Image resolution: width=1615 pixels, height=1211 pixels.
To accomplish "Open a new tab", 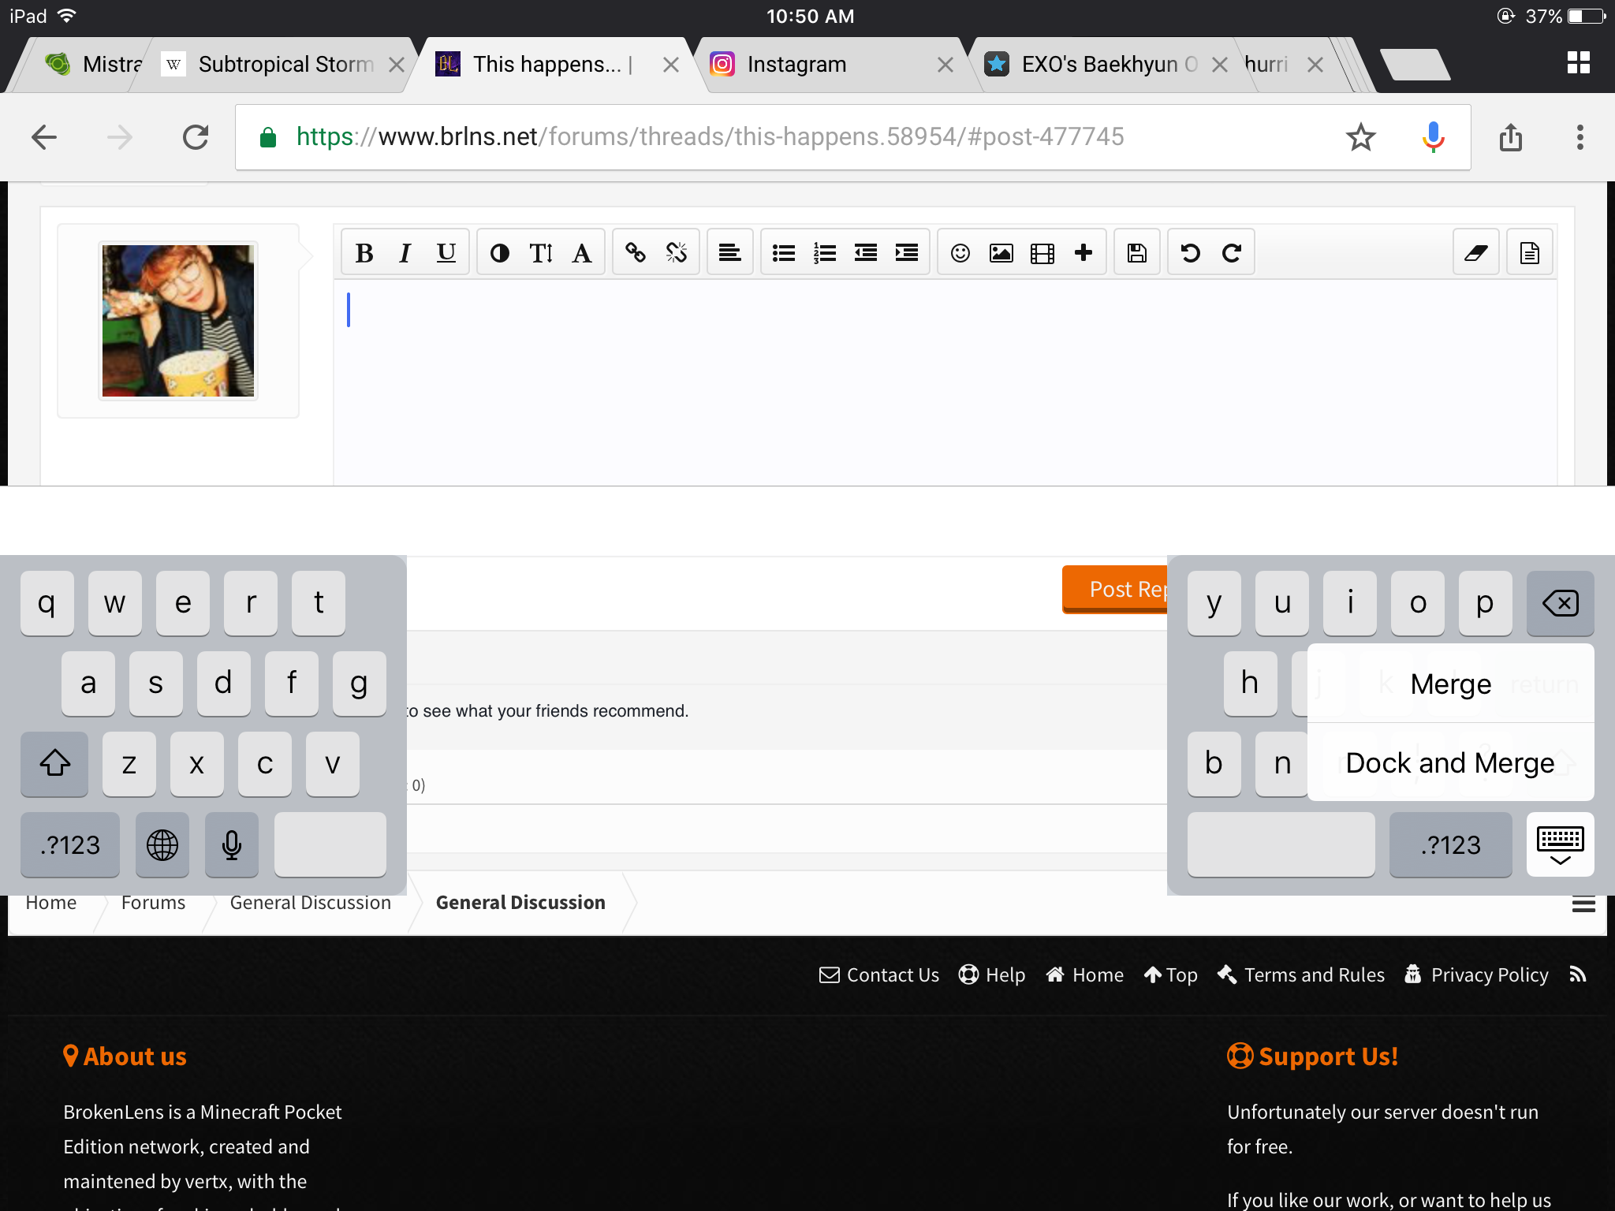I will (x=1415, y=65).
